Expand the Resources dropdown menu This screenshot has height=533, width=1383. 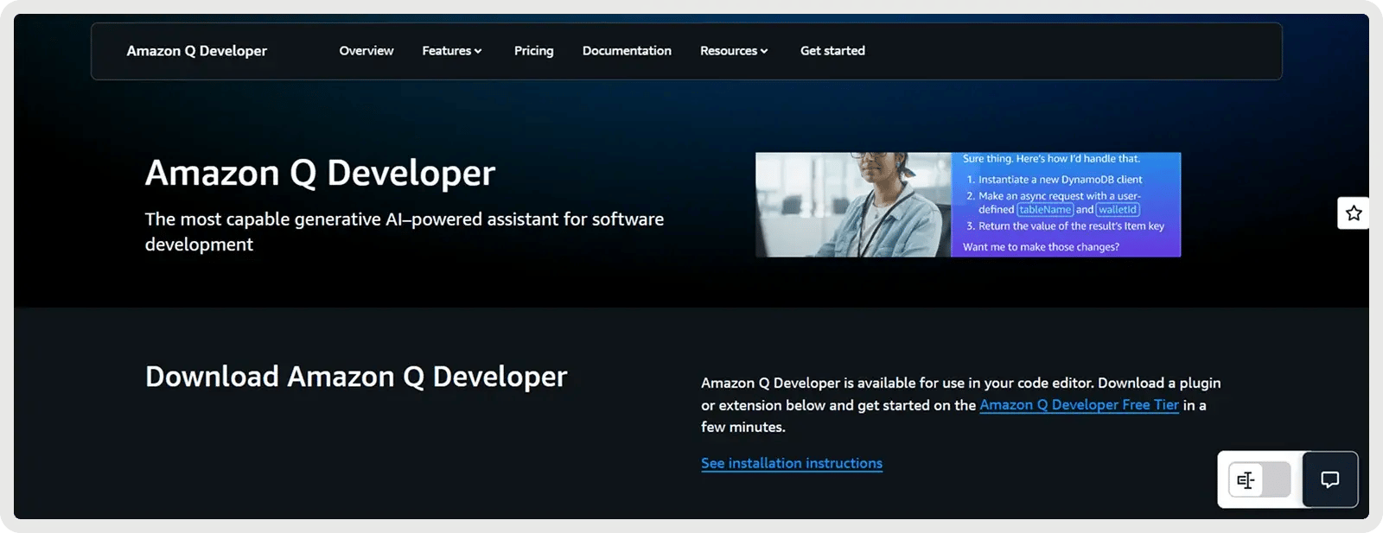[733, 51]
